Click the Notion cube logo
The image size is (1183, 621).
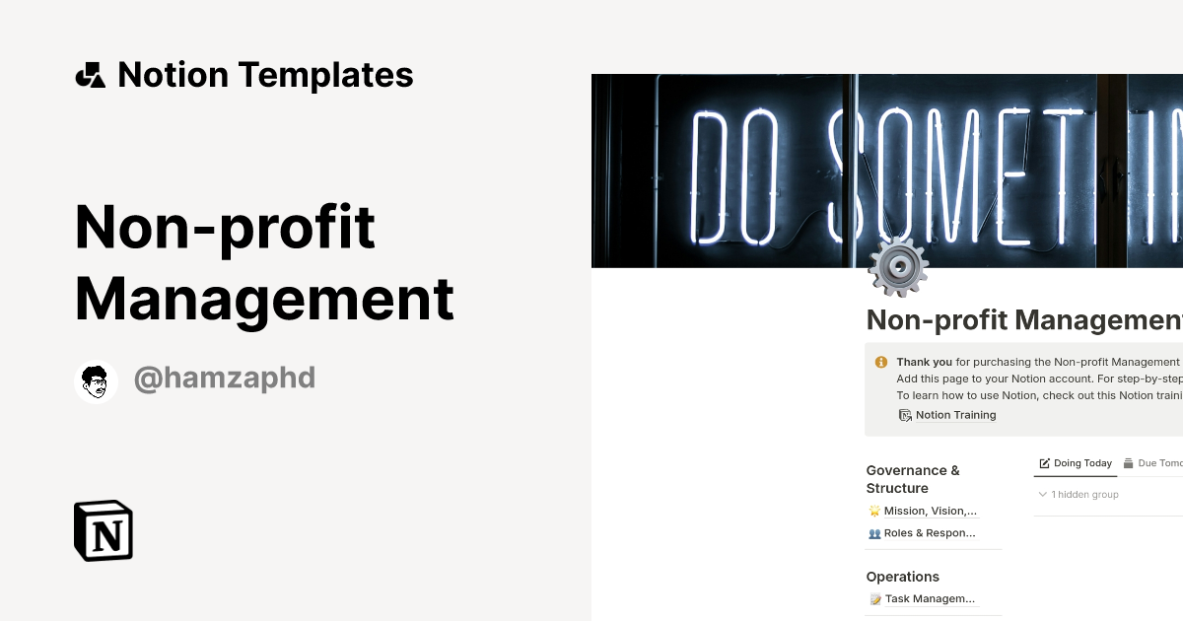coord(104,530)
